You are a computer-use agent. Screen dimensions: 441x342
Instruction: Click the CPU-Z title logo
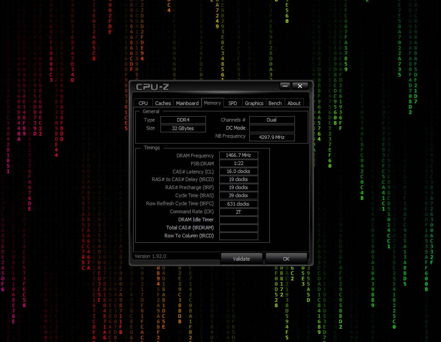click(152, 87)
